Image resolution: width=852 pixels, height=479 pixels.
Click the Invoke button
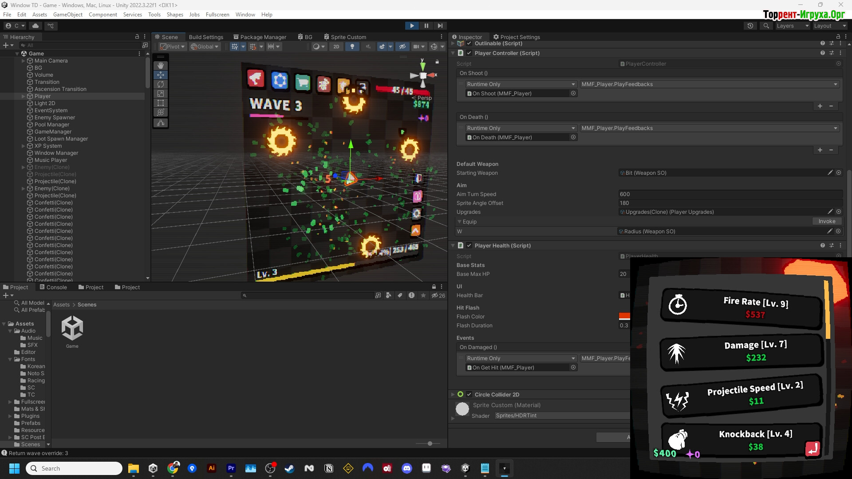coord(827,221)
